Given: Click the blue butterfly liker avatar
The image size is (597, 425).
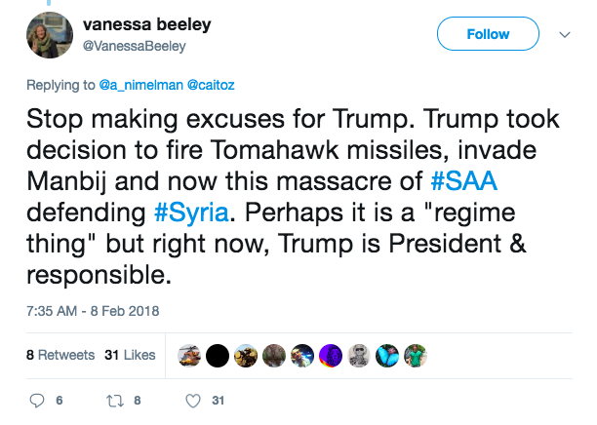Looking at the screenshot, I should [387, 356].
